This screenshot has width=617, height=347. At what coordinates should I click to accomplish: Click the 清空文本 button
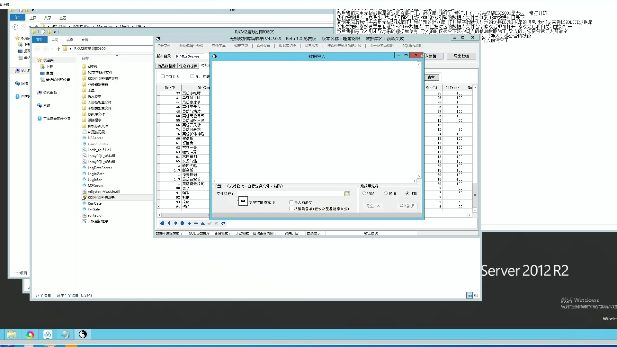click(373, 206)
